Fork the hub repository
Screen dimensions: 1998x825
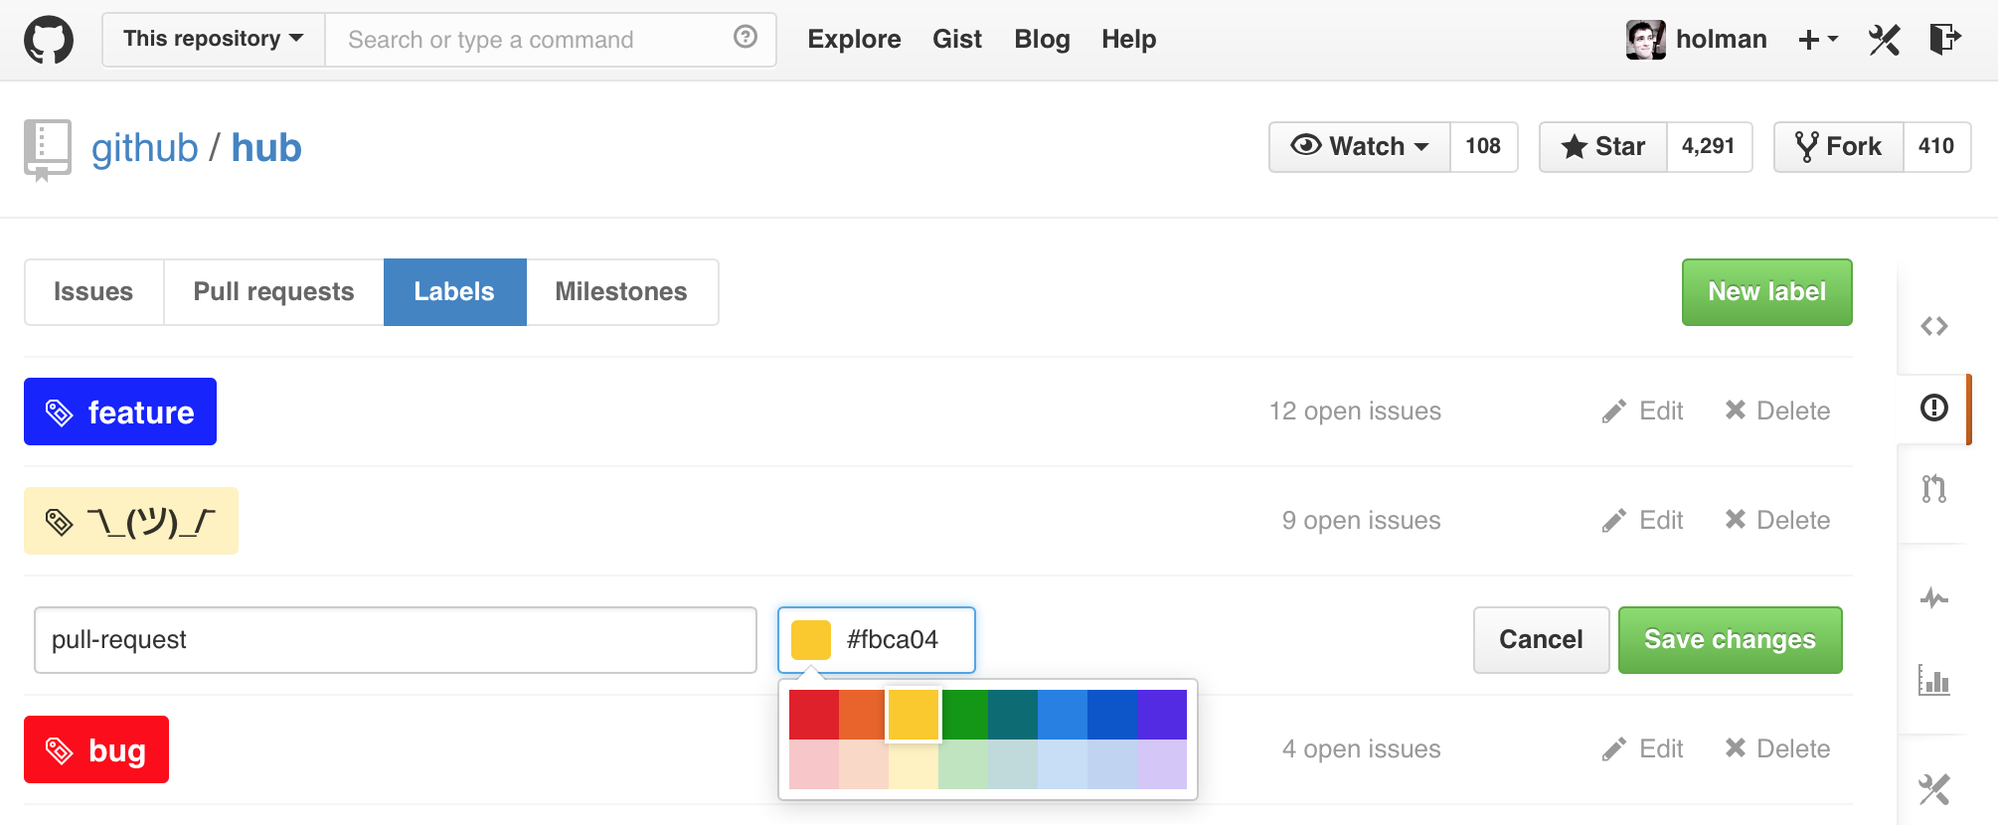tap(1839, 147)
